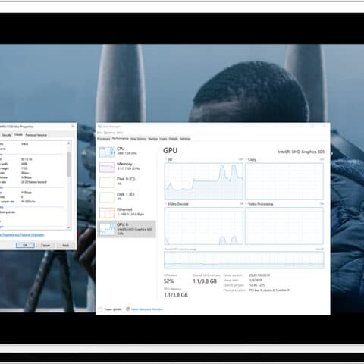Select the Disk 1 (E:) entry

click(x=127, y=197)
